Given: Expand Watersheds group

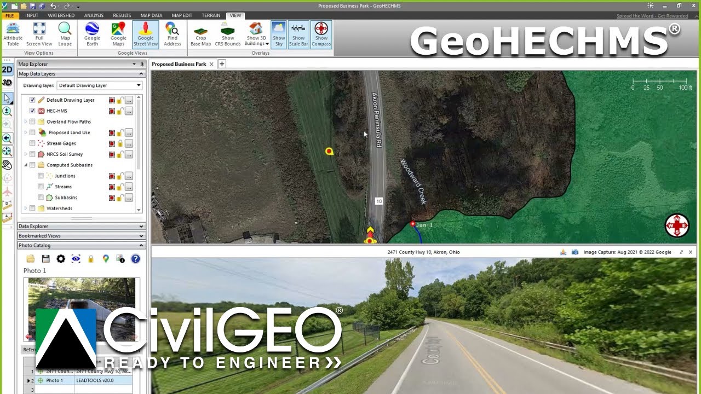Looking at the screenshot, I should click(25, 208).
